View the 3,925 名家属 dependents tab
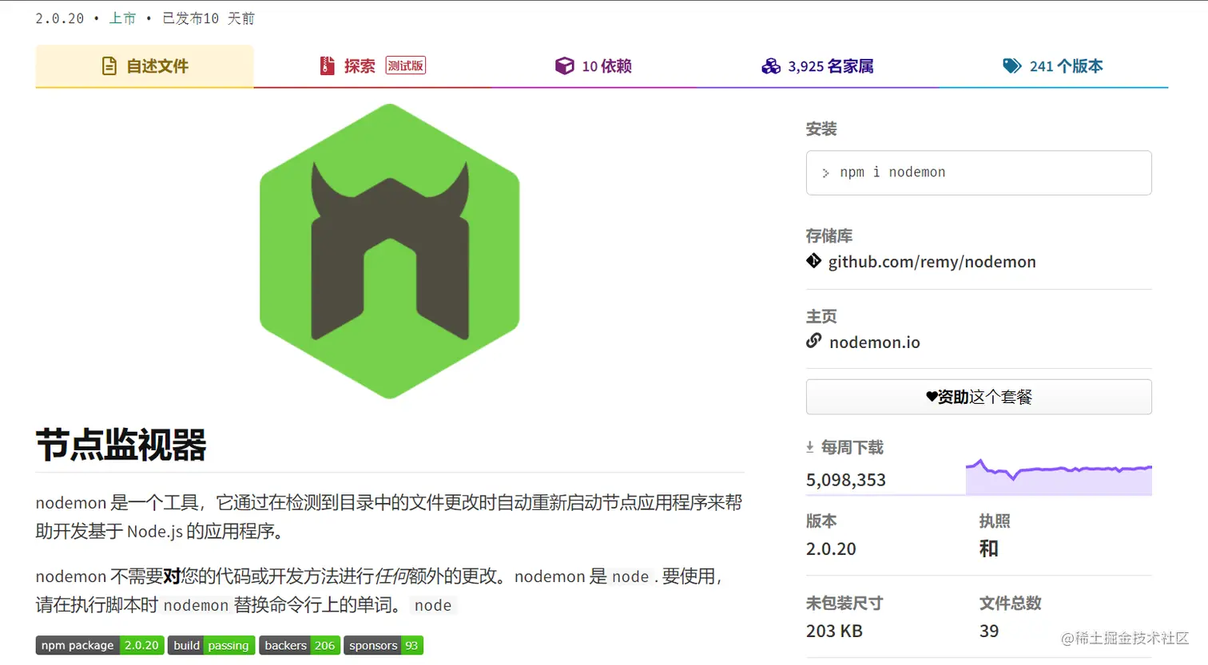The image size is (1208, 665). coord(817,66)
